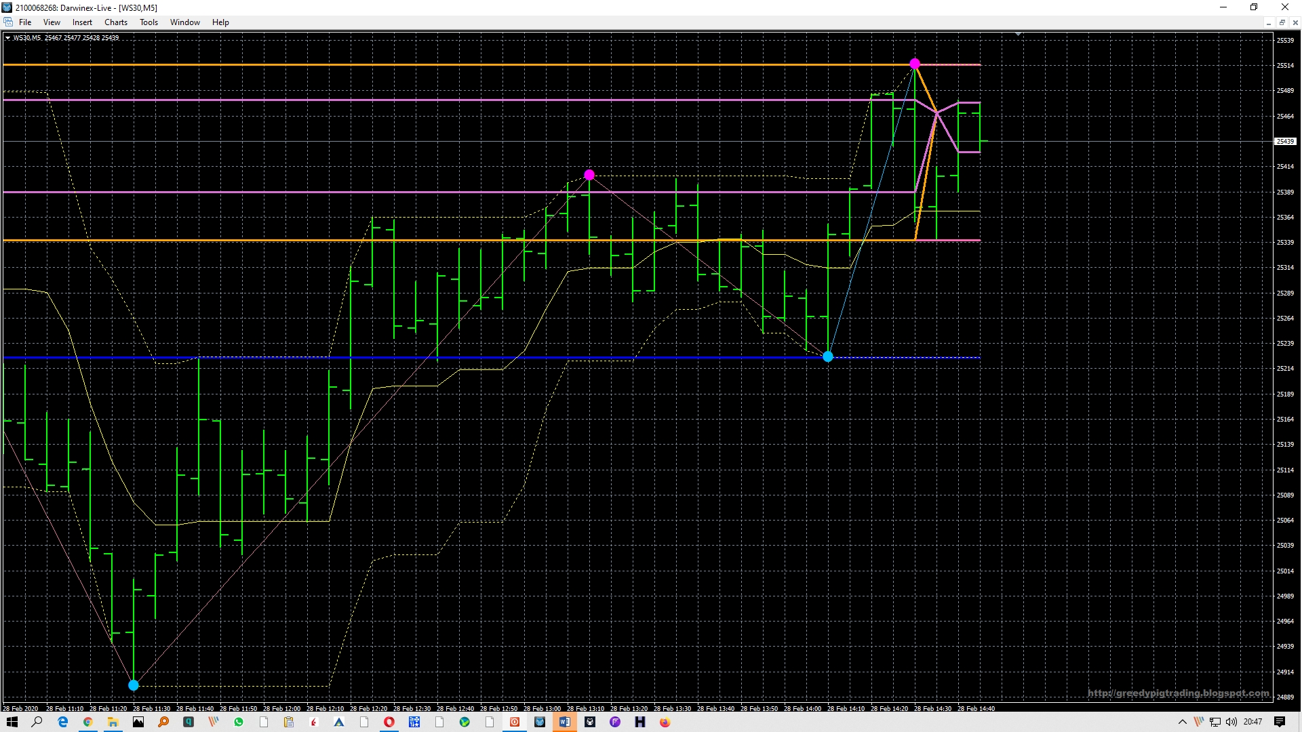Screen dimensions: 1302x732
Task: Expand the system tray hidden icons chevron
Action: 1183,722
